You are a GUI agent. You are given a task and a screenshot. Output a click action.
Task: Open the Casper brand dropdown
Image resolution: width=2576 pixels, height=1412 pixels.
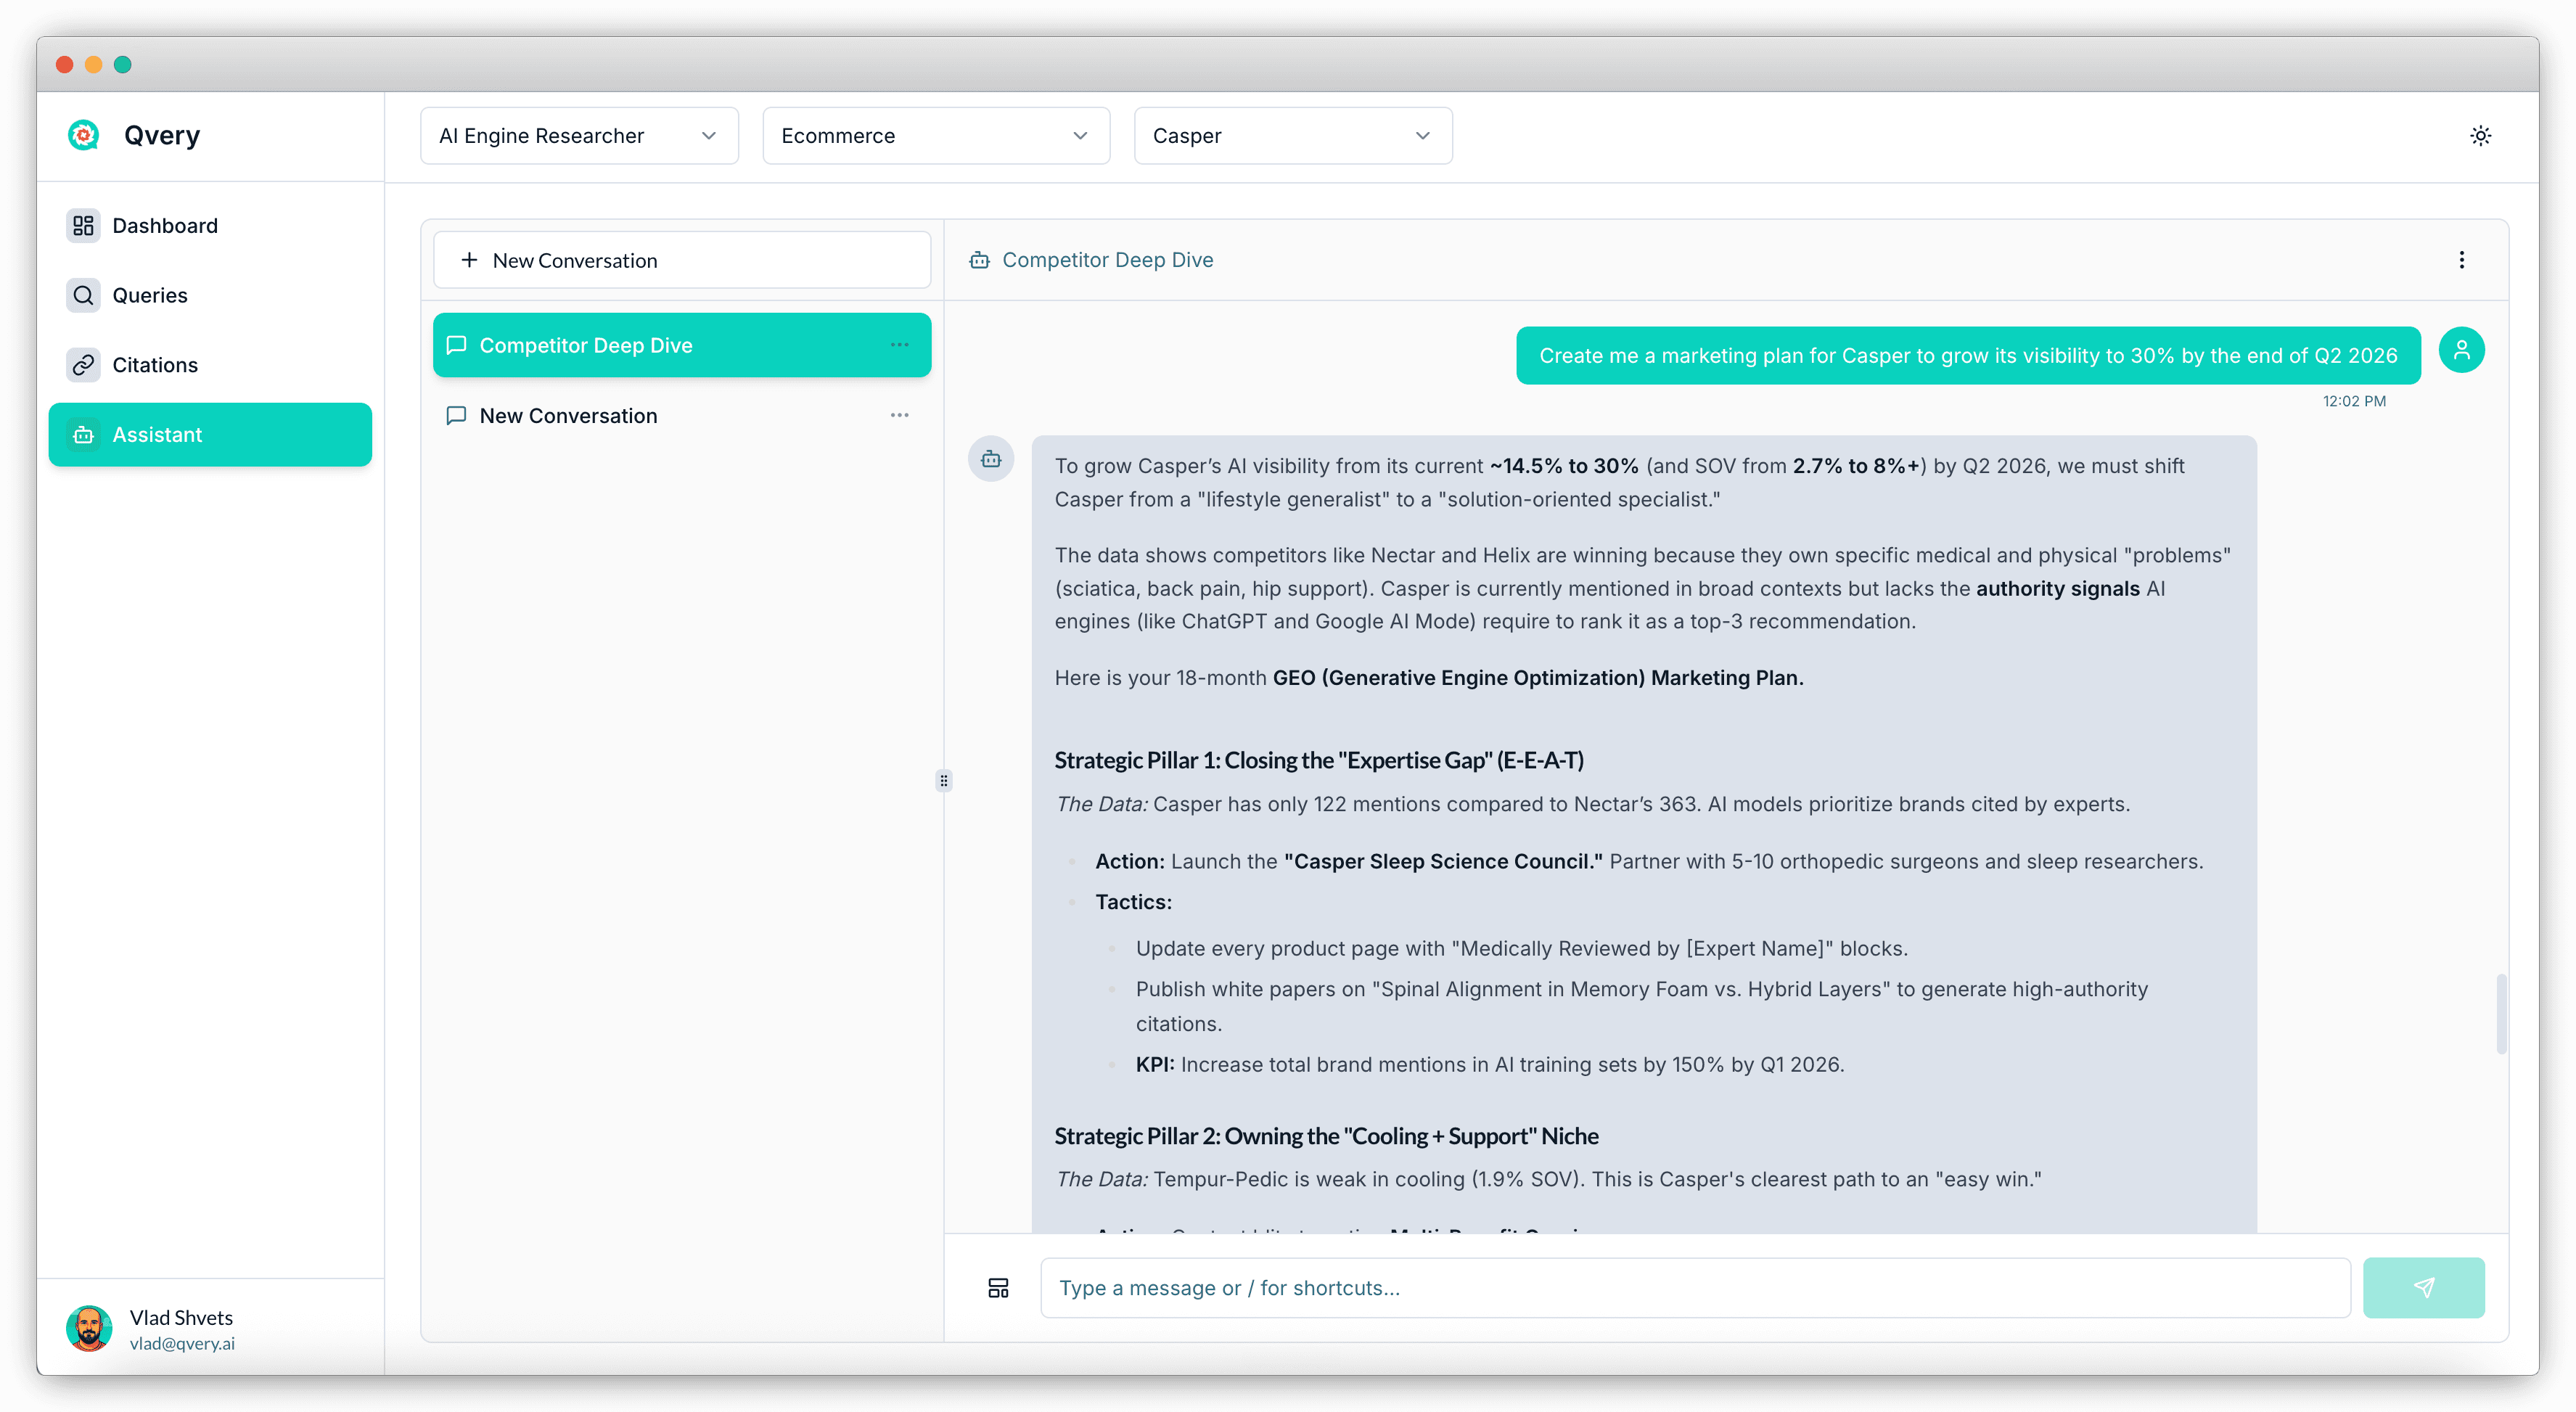[x=1293, y=136]
